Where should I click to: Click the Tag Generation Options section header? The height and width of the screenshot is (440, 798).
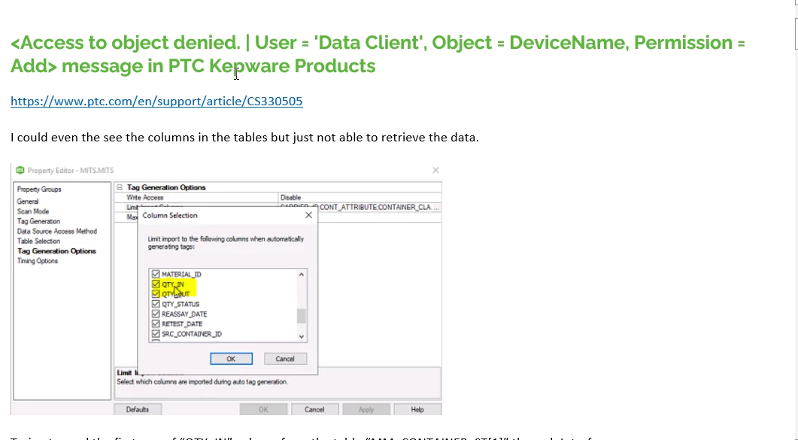pos(166,187)
